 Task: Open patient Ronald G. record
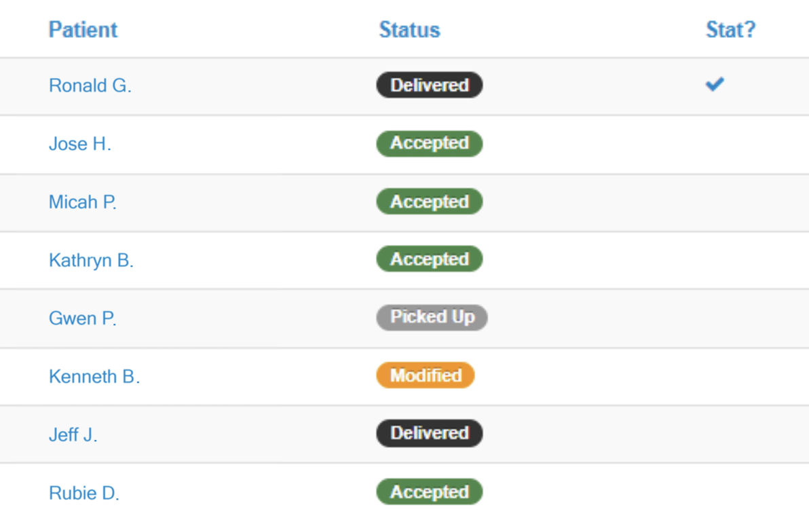pyautogui.click(x=90, y=86)
